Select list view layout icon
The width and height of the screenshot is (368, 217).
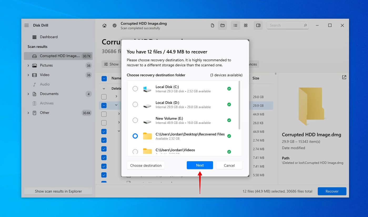[235, 26]
